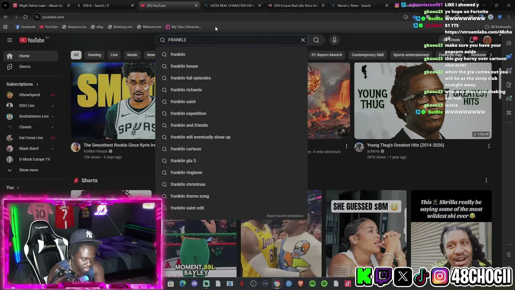Open the Booking.com bookmark

pyautogui.click(x=120, y=27)
